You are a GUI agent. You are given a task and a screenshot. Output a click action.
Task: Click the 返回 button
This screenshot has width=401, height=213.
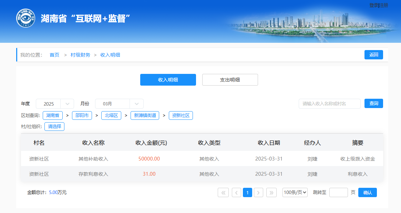coord(374,55)
